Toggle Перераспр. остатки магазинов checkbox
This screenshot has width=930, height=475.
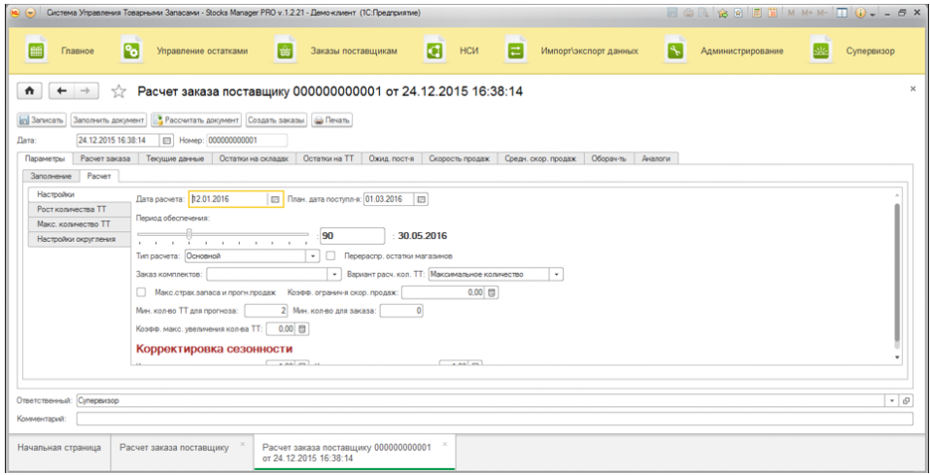point(331,256)
